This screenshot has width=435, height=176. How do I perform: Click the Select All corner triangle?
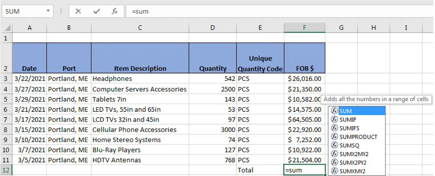tap(7, 28)
